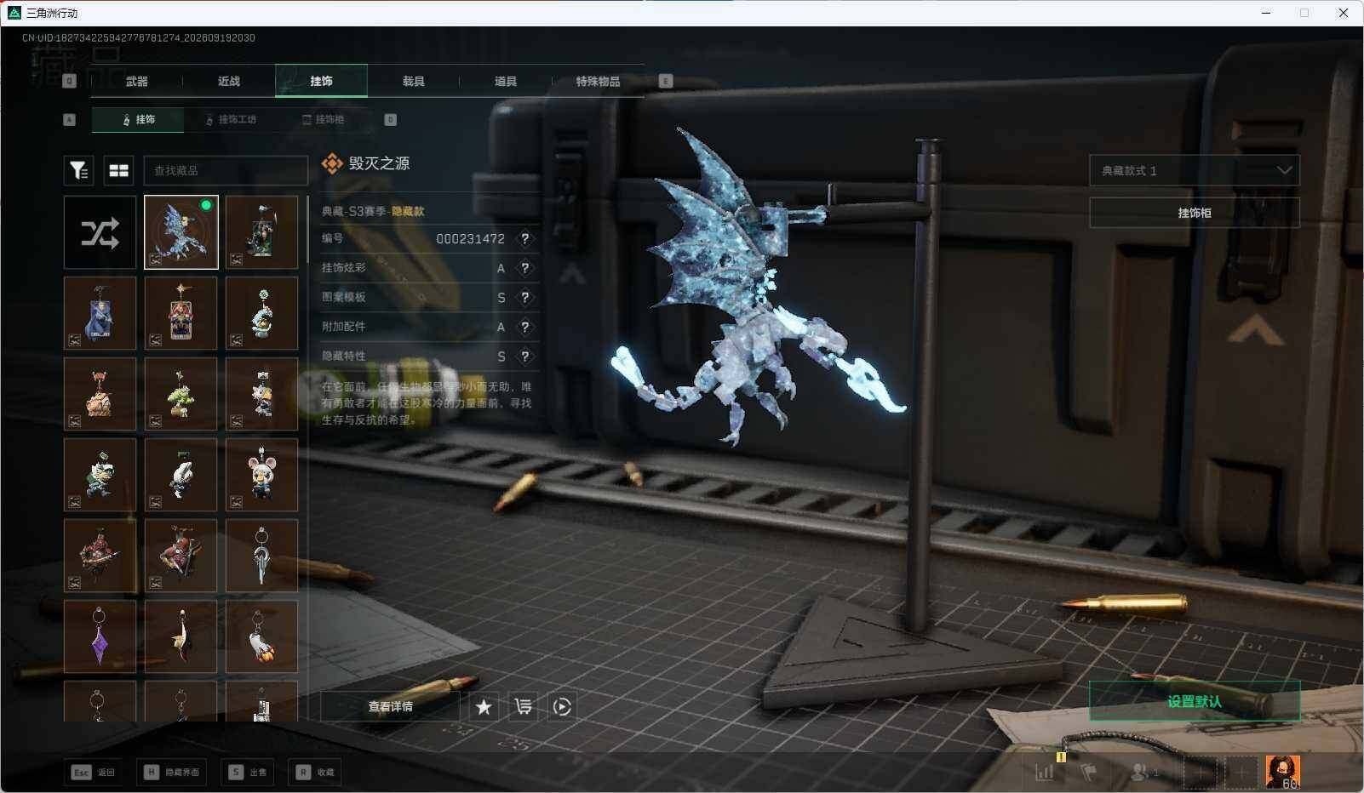Viewport: 1364px width, 793px height.
Task: Click the 挂饰柜 button under style dropdown
Action: click(1195, 213)
